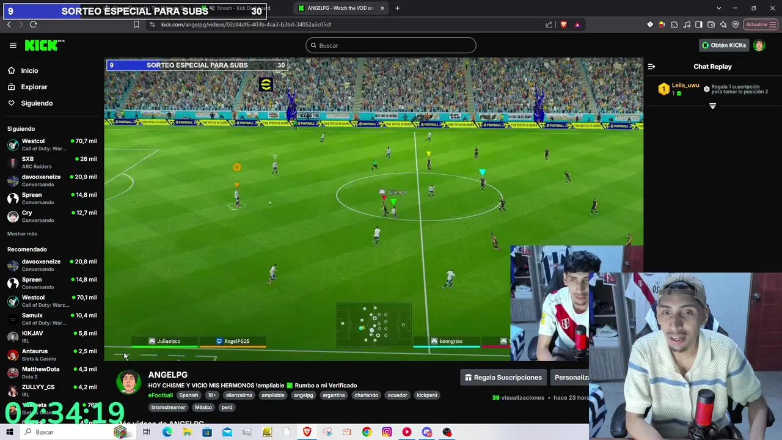Open Task View in the taskbar

(x=147, y=432)
